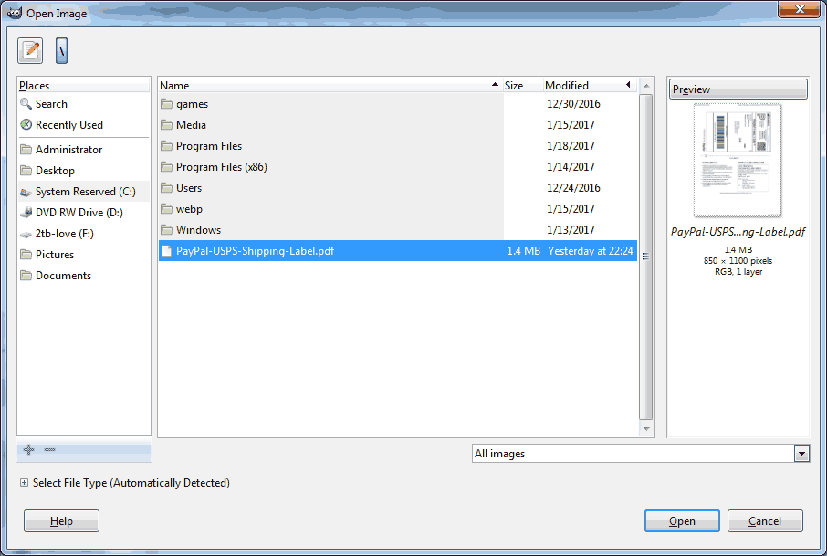Select the 2tb-love (F:) drive
Image resolution: width=827 pixels, height=556 pixels.
[x=83, y=234]
